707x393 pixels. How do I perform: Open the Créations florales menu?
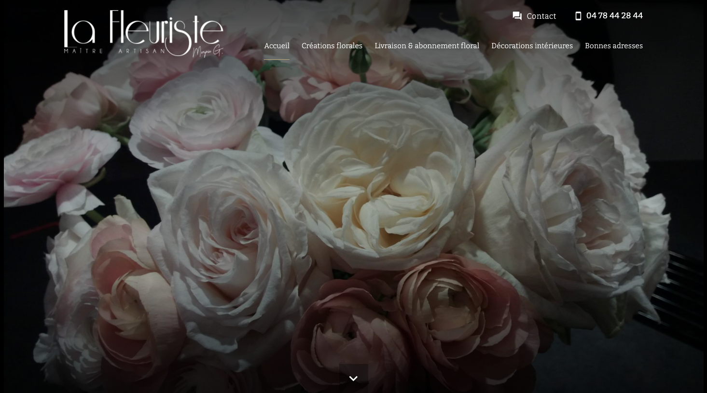332,46
